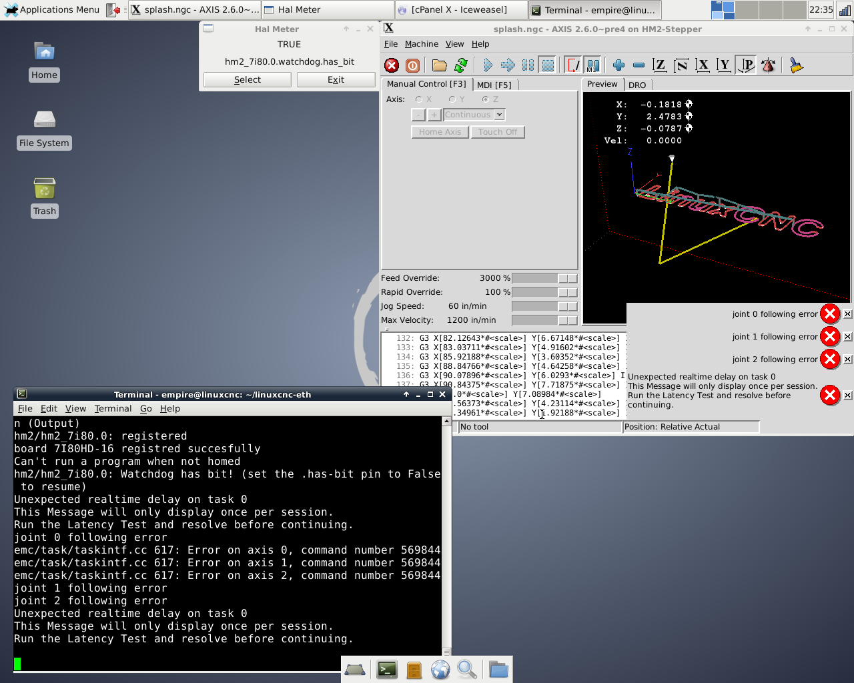Open Help menu in AXIS
Viewport: 854px width, 683px height.
pos(480,44)
